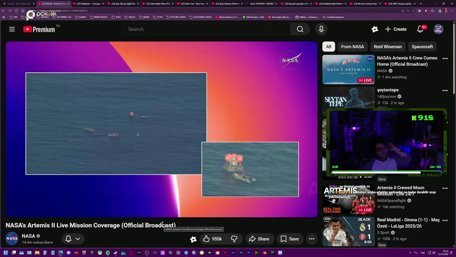Select the From NASA filter chip
Screen dimensions: 456x257
(352, 47)
